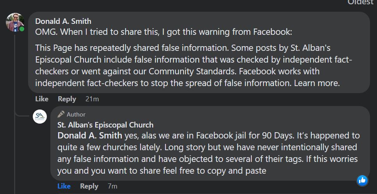Open the 21m comment timestamp
Viewport: 377px width, 194px height.
[92, 99]
